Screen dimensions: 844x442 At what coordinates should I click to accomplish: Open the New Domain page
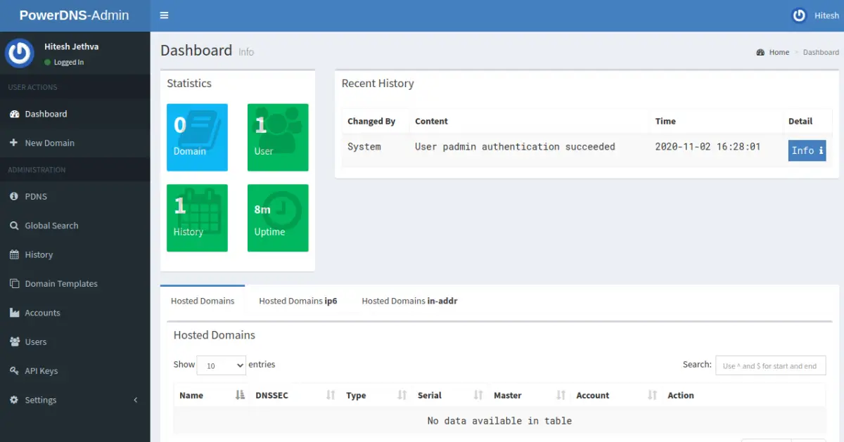pos(49,143)
